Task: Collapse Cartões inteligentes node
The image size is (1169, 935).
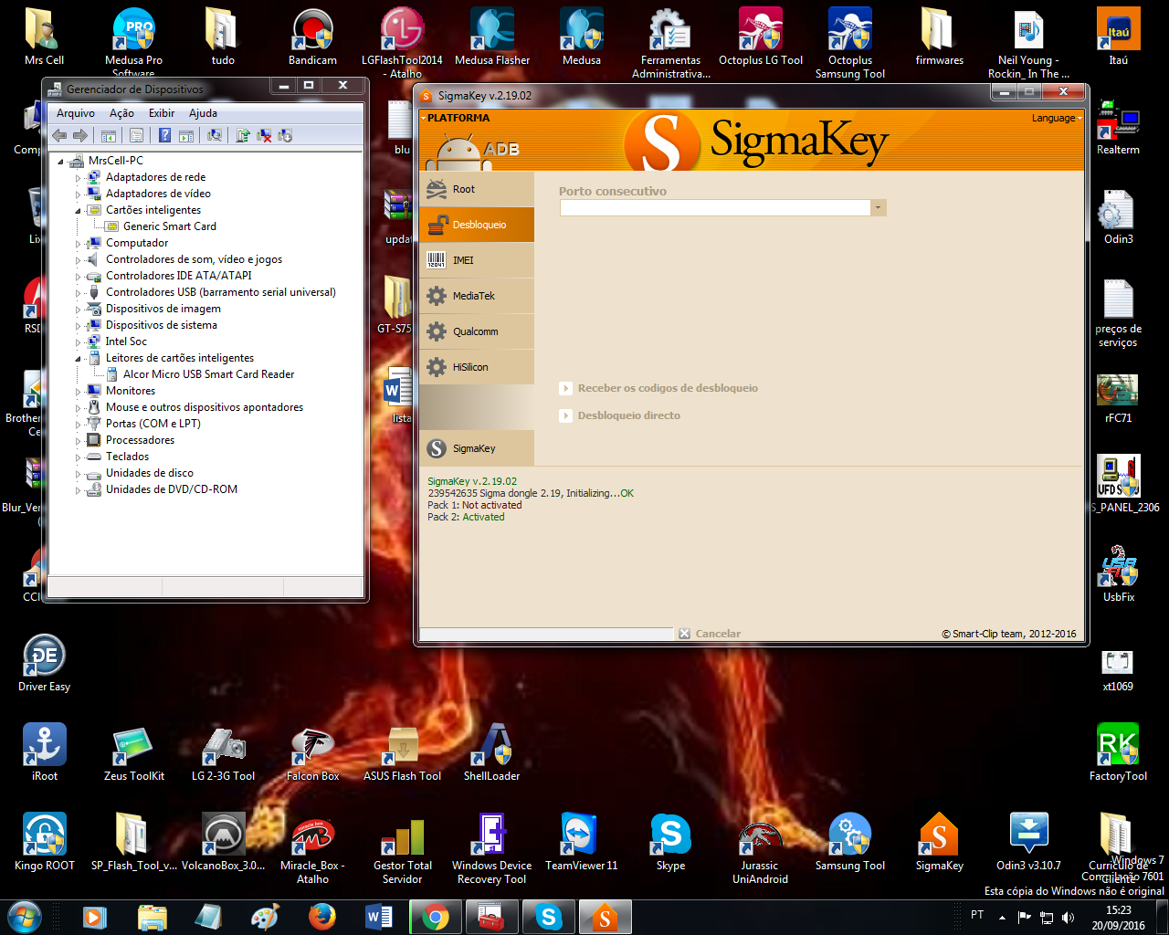Action: click(x=79, y=211)
